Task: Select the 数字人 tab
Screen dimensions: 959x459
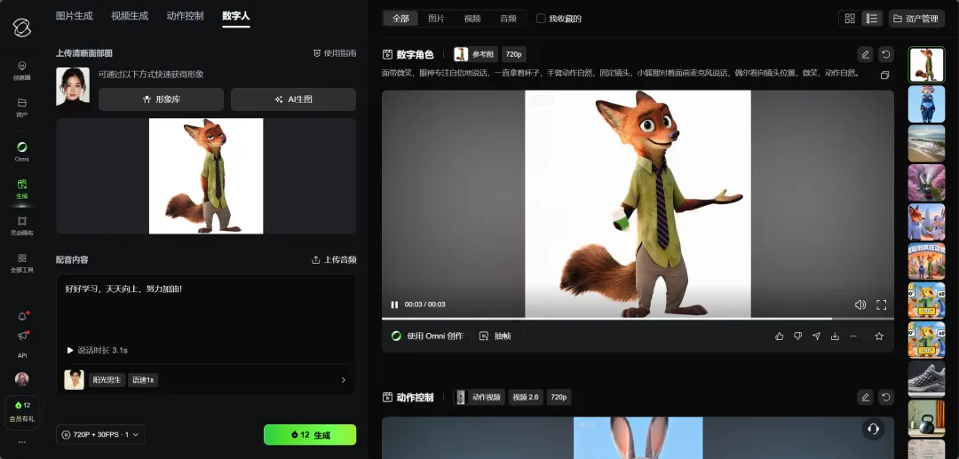Action: (x=236, y=16)
